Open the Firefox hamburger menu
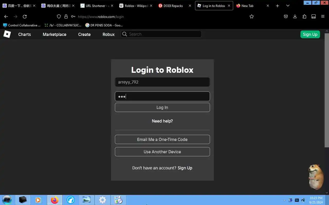This screenshot has height=205, width=329. (323, 16)
